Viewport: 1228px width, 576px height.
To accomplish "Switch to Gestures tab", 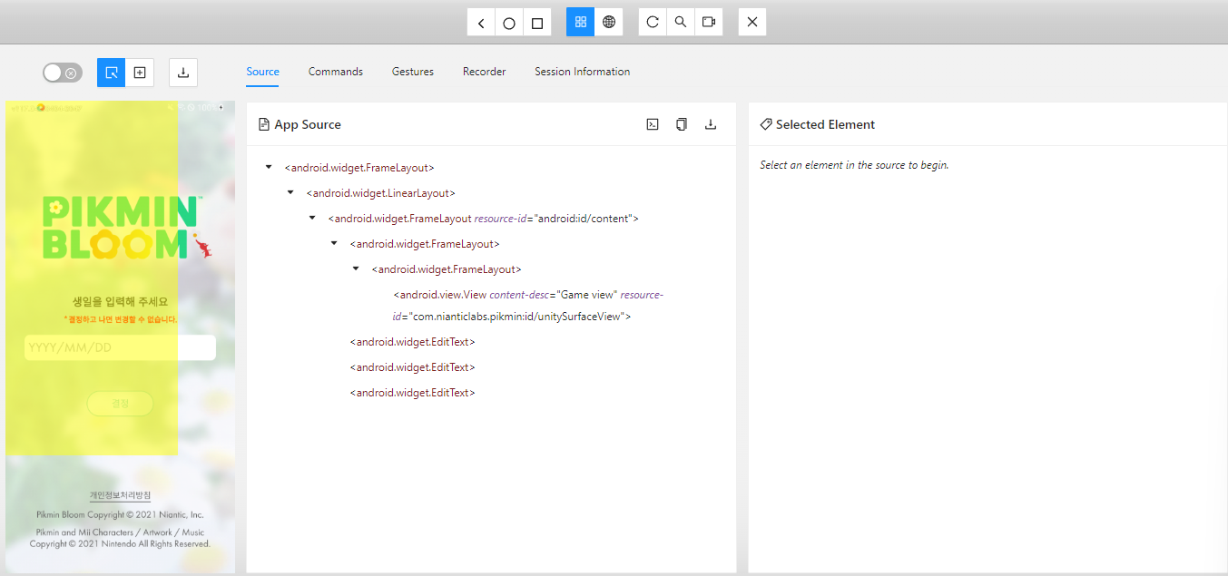I will [x=413, y=72].
